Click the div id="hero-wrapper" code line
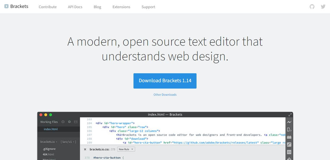The height and width of the screenshot is (160, 330). pos(115,123)
